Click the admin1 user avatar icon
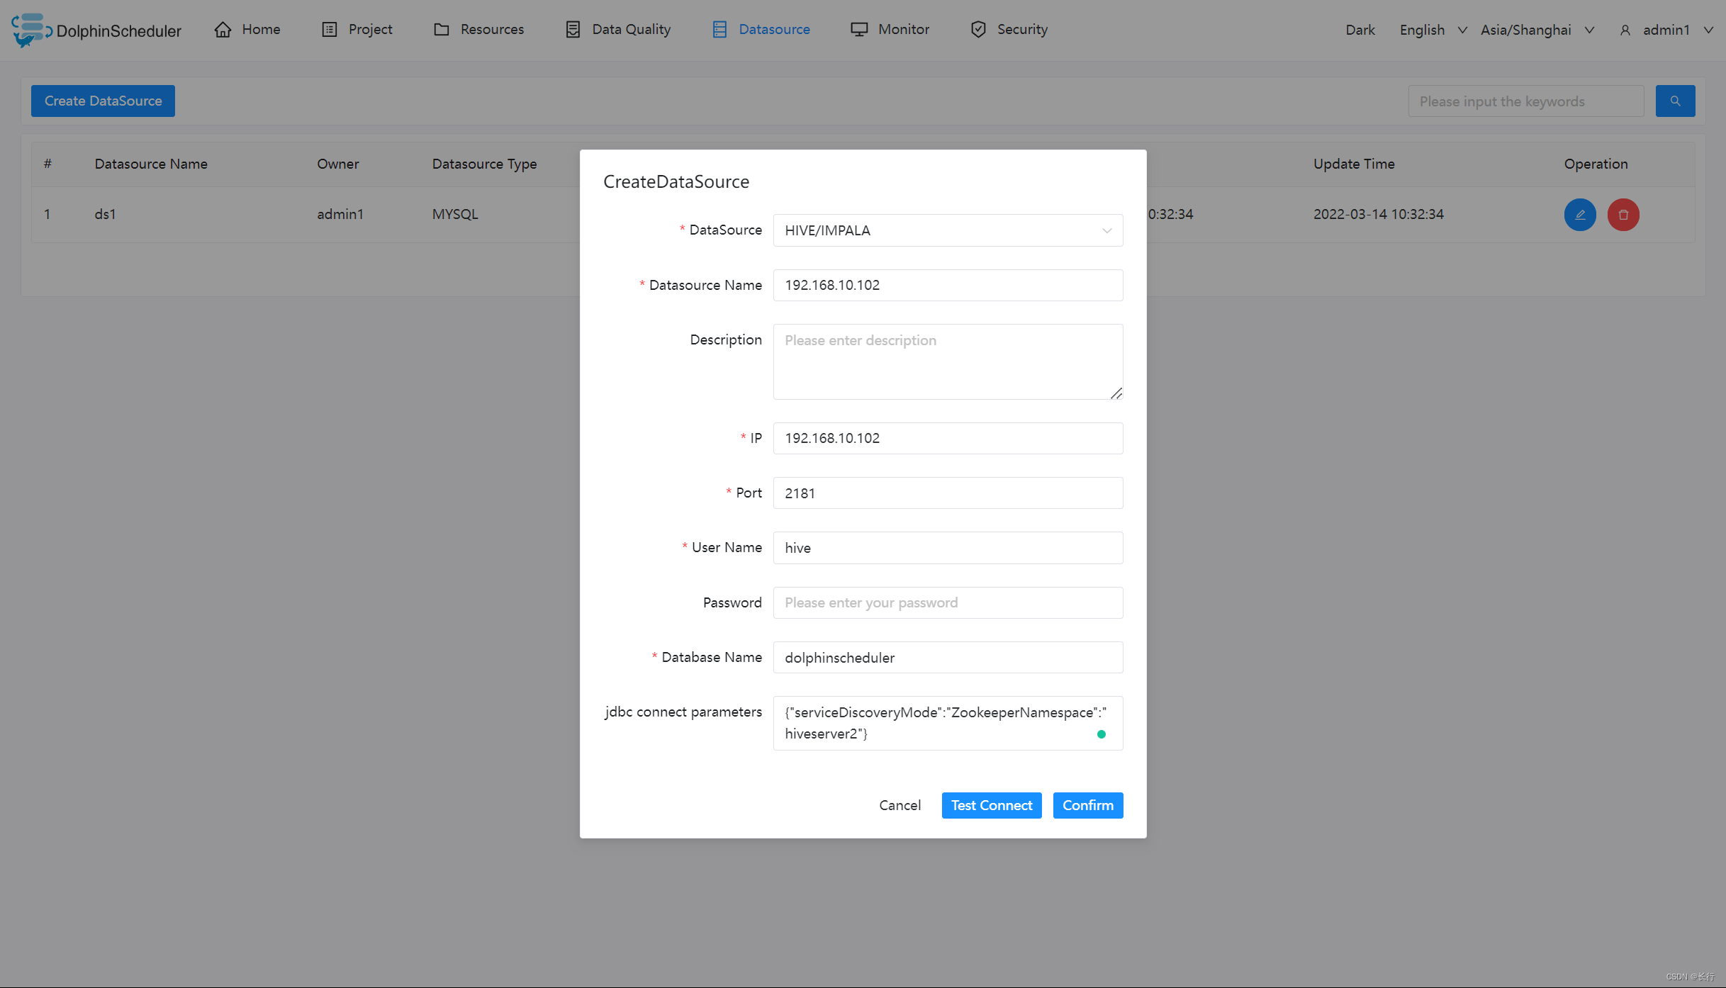1726x988 pixels. 1625,30
